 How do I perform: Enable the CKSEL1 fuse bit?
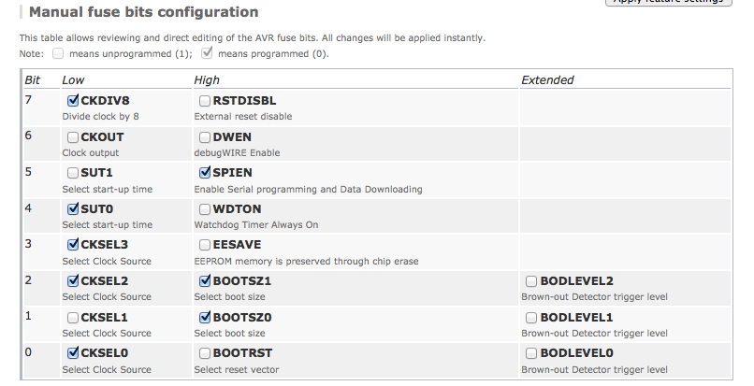pyautogui.click(x=73, y=318)
